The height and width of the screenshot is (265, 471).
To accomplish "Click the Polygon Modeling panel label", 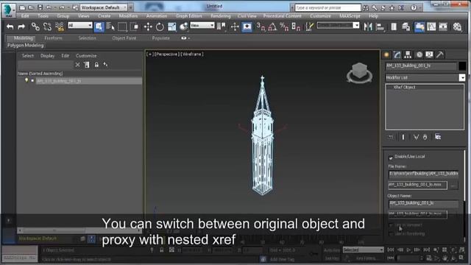I will click(x=25, y=46).
